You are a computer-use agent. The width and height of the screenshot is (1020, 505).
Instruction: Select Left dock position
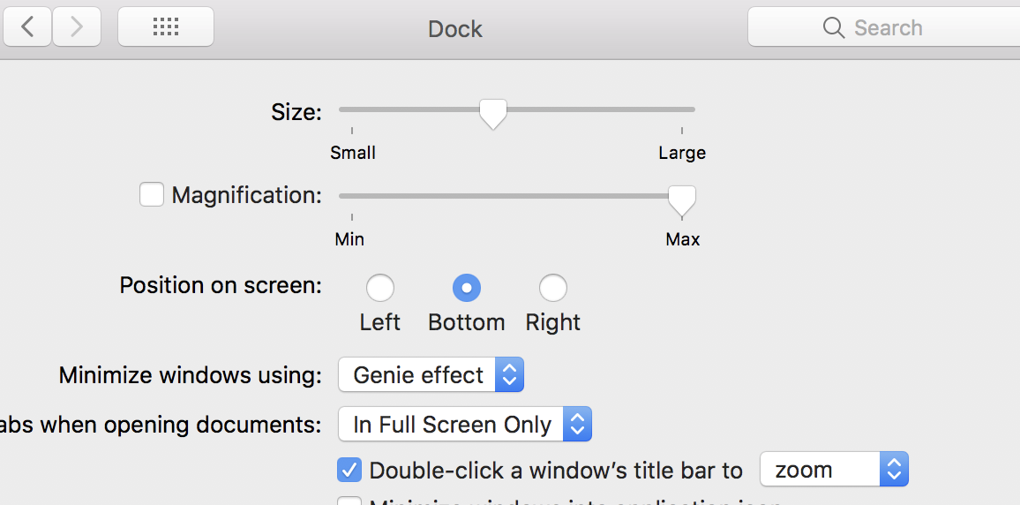pyautogui.click(x=380, y=288)
